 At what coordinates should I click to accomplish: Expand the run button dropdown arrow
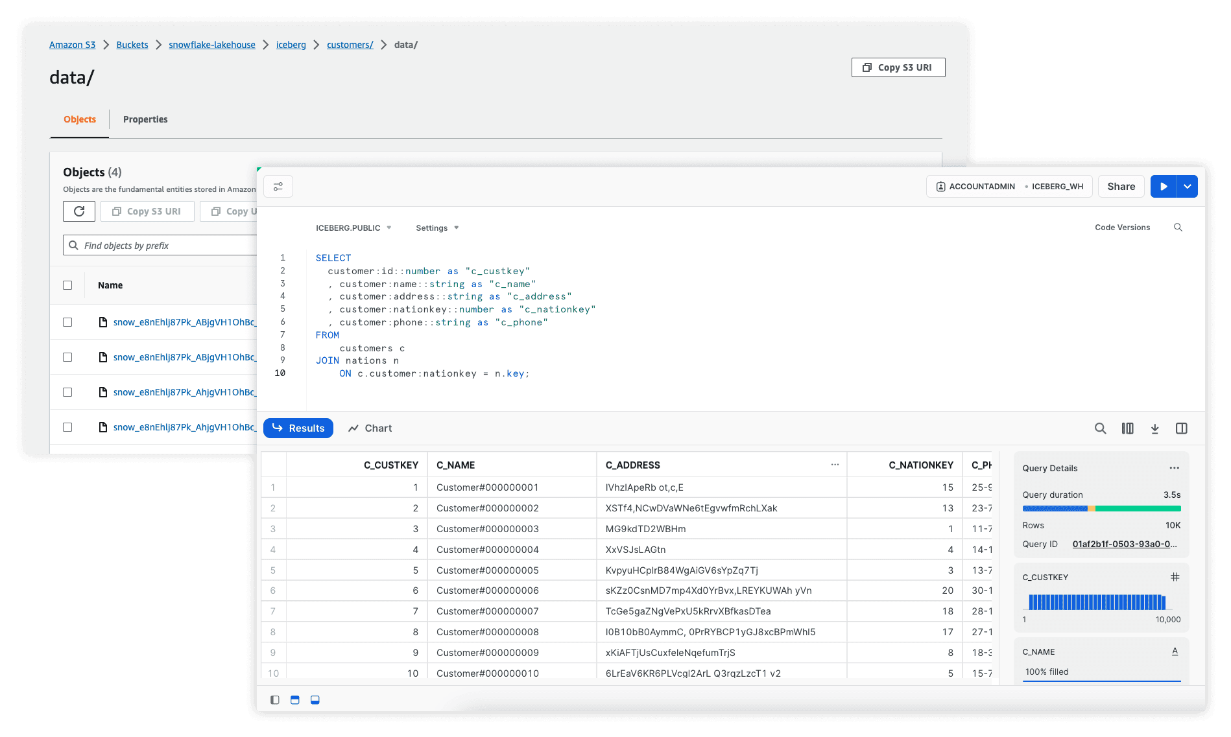[x=1188, y=186]
